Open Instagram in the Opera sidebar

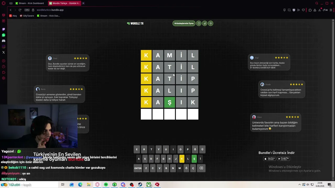coord(3,46)
